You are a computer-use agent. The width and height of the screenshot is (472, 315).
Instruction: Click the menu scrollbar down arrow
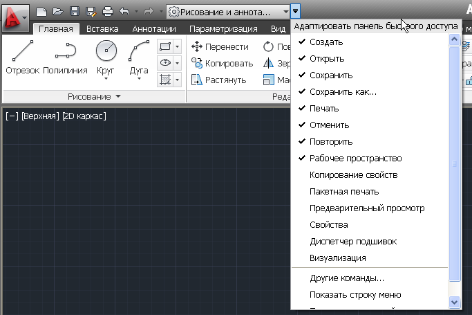click(454, 302)
